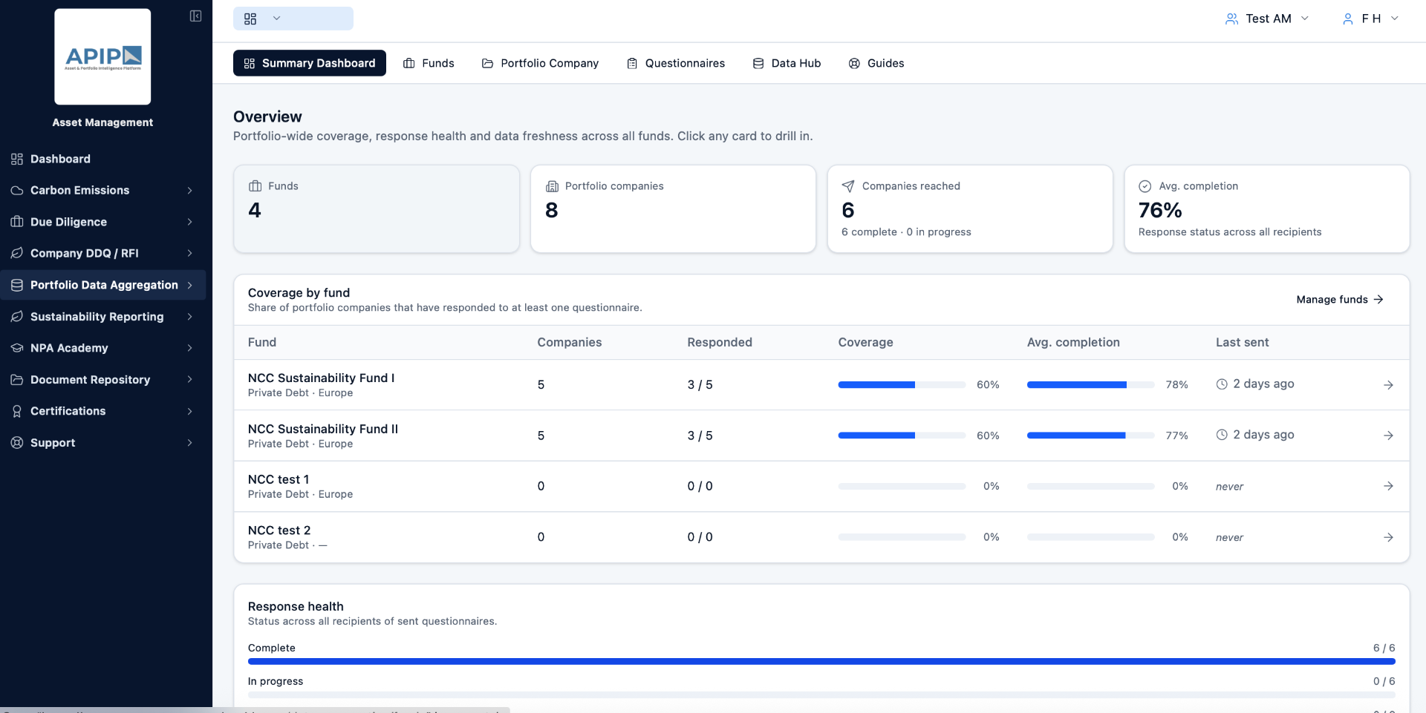The width and height of the screenshot is (1426, 713).
Task: Click the Companies reached overview card
Action: pyautogui.click(x=970, y=208)
